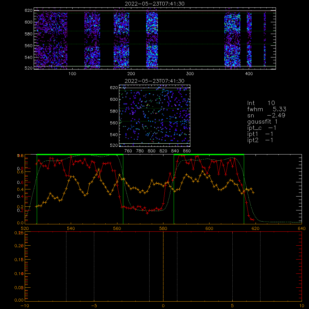Select the 'fwhm 5.33' readout line

click(x=267, y=109)
